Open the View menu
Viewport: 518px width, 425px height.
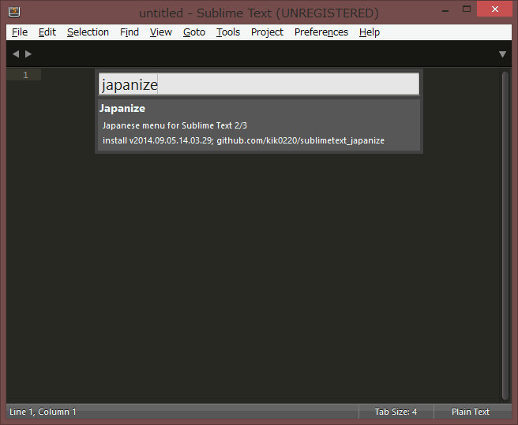click(161, 32)
